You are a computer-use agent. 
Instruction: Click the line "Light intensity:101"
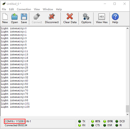tap(15, 103)
